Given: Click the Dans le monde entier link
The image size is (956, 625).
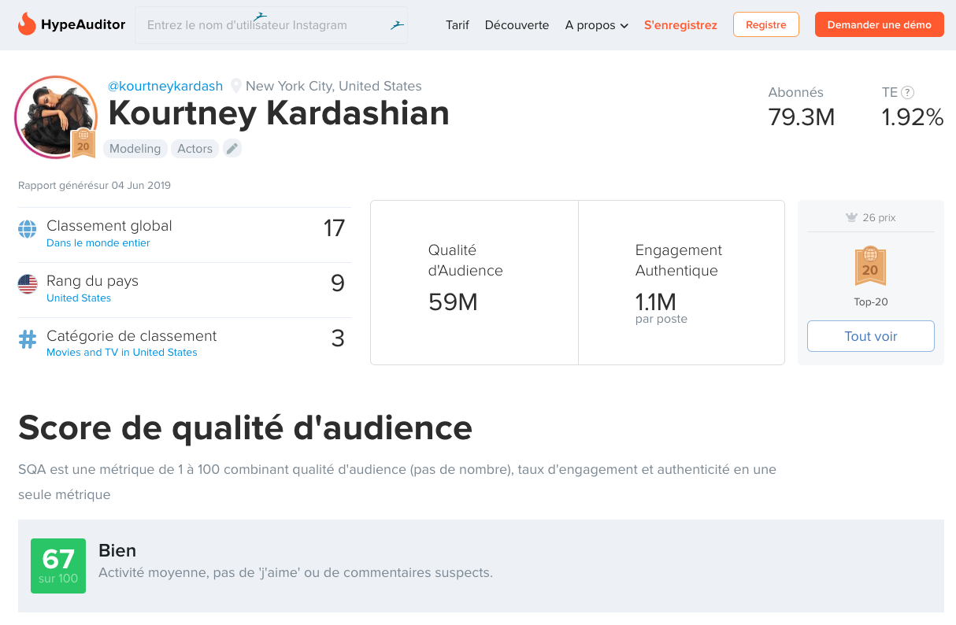Looking at the screenshot, I should (x=98, y=243).
